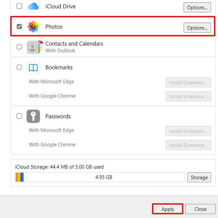
Task: Open the Storage management panel
Action: [199, 177]
